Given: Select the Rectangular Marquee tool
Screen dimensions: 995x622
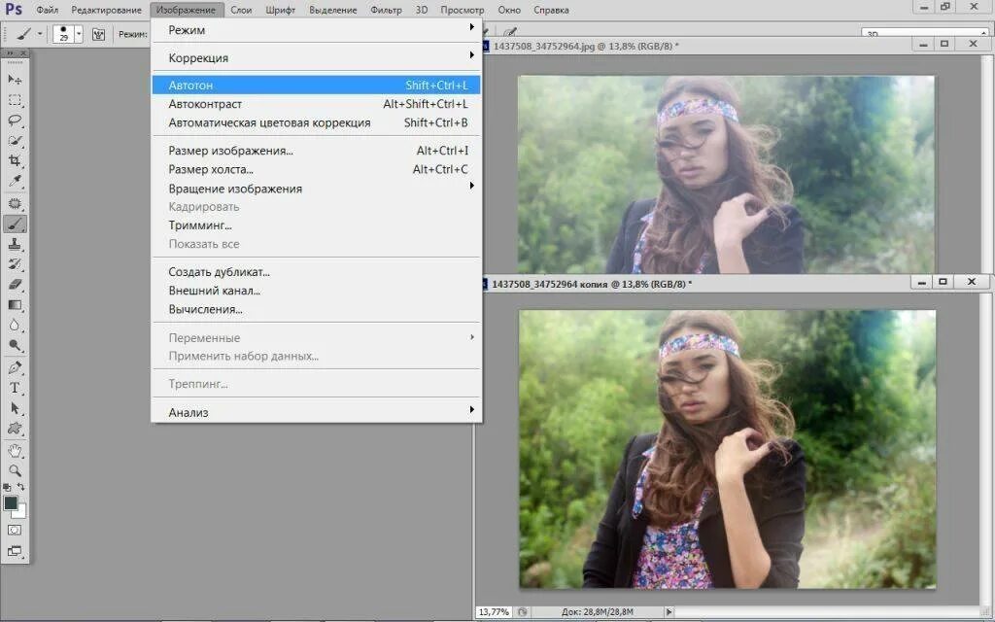Looking at the screenshot, I should point(15,100).
